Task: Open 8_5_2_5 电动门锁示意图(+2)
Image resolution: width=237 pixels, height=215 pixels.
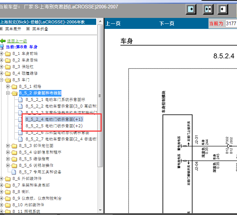Action: point(54,126)
